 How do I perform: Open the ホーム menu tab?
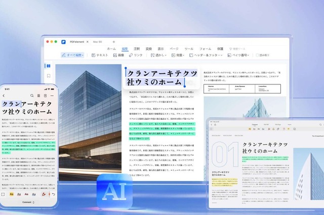[x=111, y=49]
